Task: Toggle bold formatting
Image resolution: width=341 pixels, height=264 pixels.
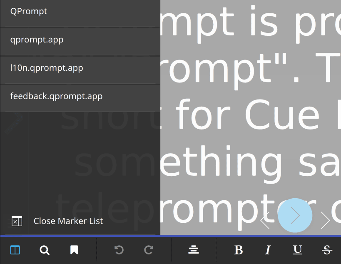Action: tap(239, 250)
